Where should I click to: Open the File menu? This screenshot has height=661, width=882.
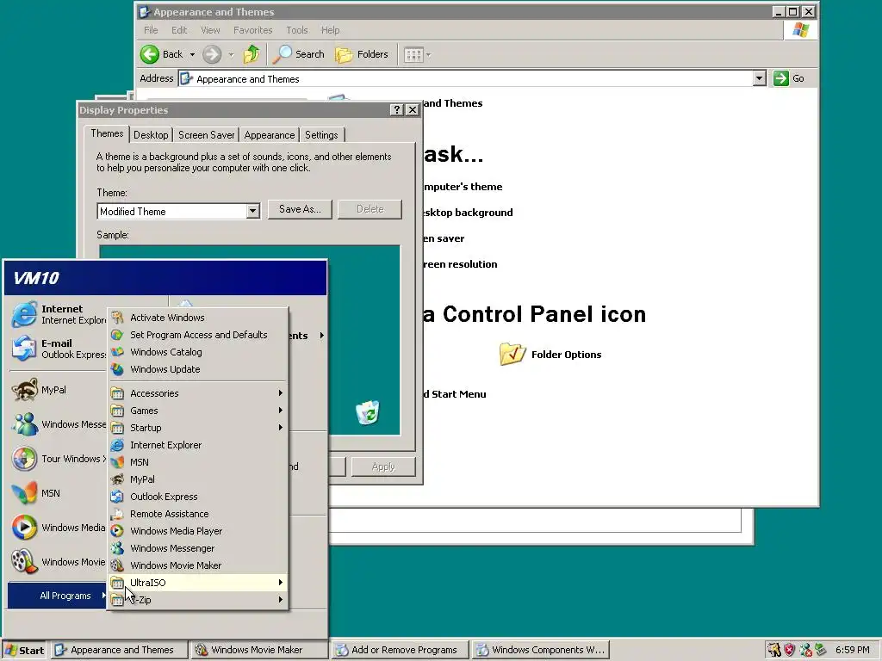pyautogui.click(x=151, y=30)
